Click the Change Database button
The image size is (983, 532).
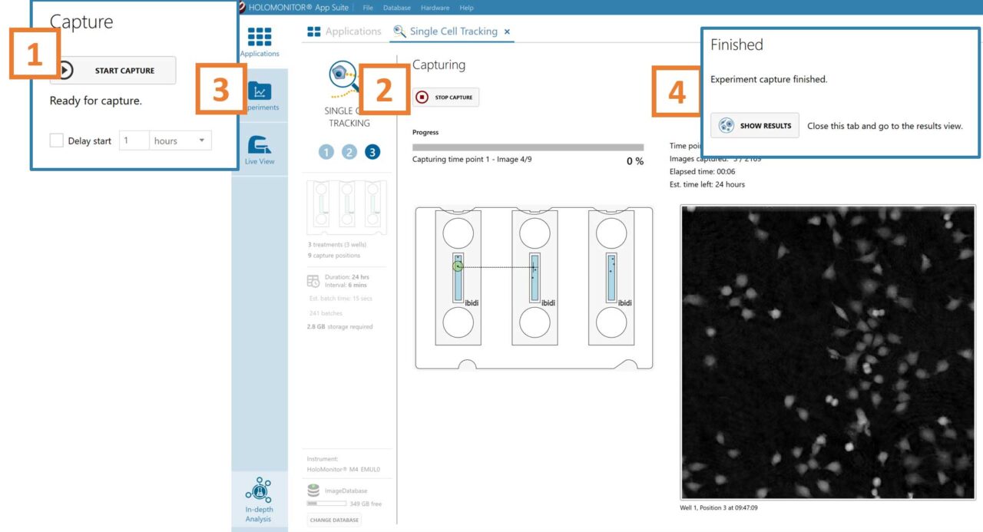coord(333,520)
